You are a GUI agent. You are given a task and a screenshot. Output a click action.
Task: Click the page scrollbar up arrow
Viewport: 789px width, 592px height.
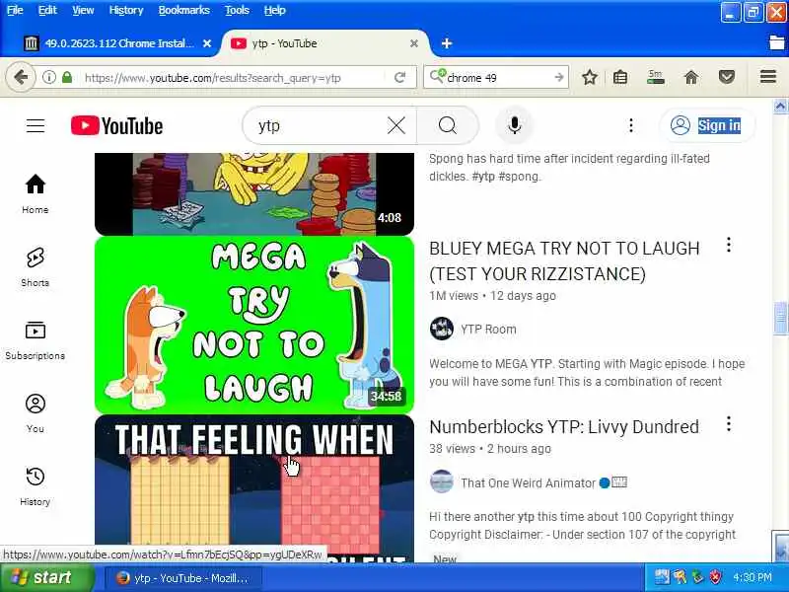click(x=780, y=107)
